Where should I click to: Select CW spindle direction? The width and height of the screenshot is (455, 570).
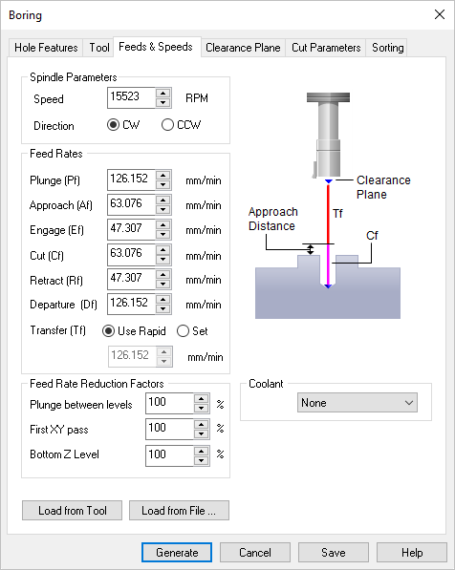click(123, 125)
